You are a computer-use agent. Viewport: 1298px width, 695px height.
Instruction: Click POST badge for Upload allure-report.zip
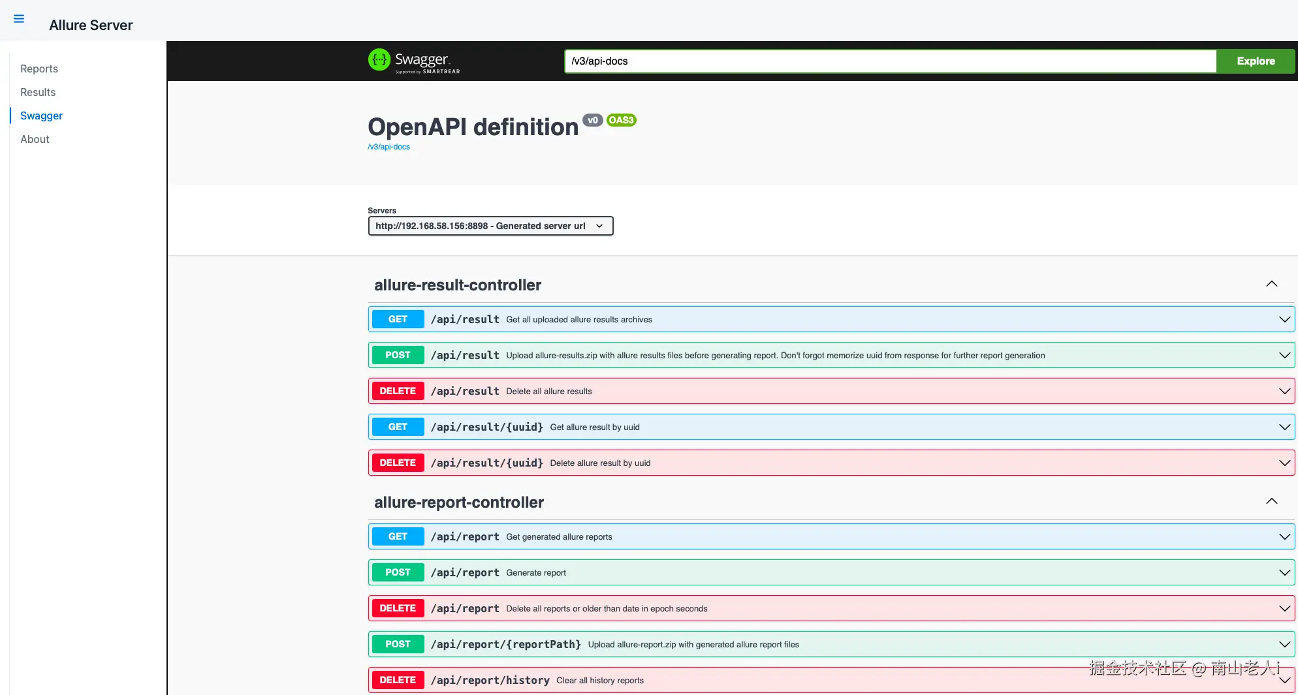(398, 644)
